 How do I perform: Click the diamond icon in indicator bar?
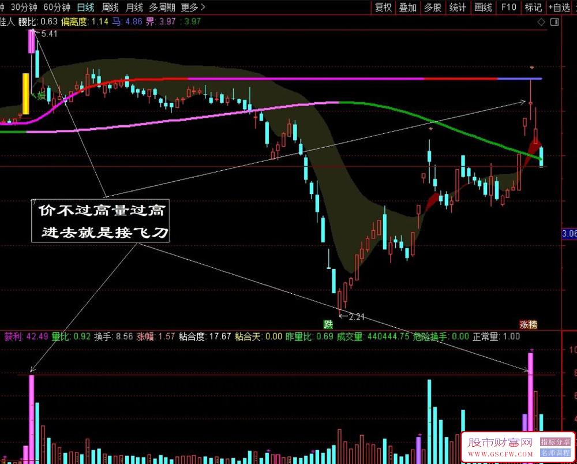pyautogui.click(x=541, y=22)
